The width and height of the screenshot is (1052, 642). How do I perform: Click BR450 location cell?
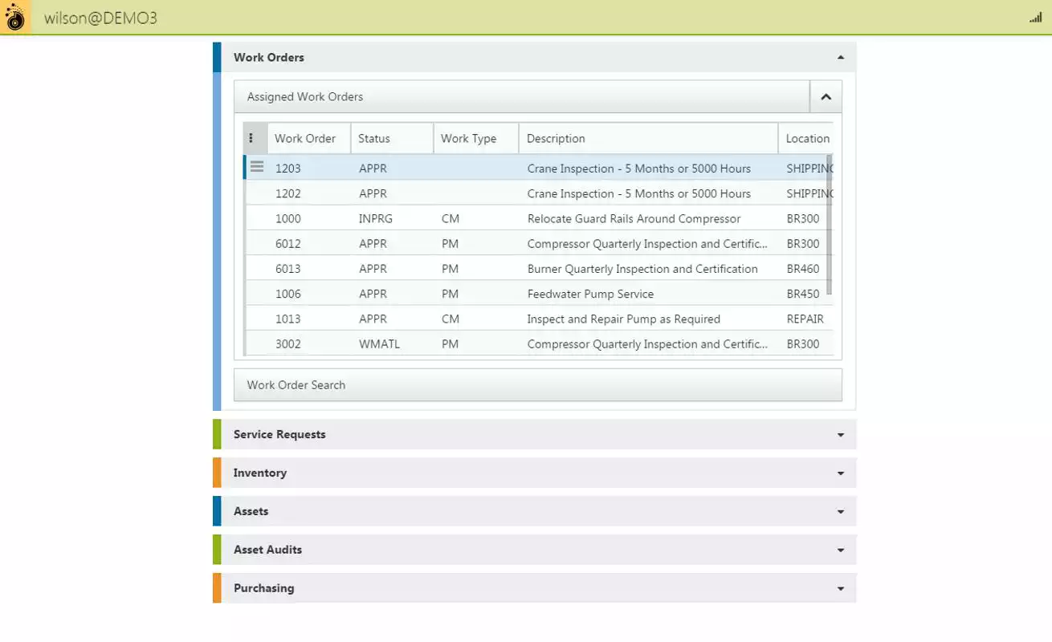[x=803, y=294]
